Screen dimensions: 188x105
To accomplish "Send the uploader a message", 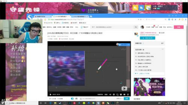I will [x=162, y=33].
